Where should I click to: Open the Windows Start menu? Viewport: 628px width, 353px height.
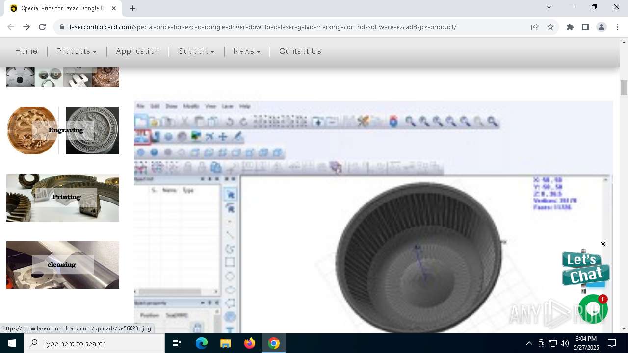pyautogui.click(x=12, y=343)
